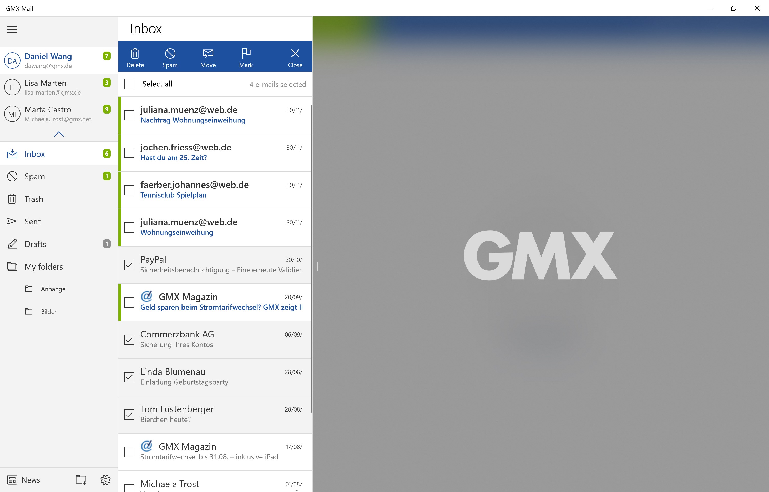Collapse the account list chevron

coord(59,134)
